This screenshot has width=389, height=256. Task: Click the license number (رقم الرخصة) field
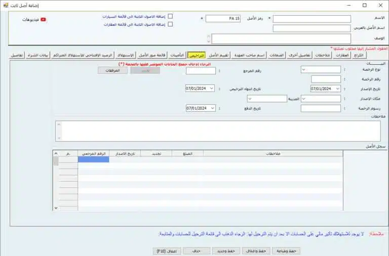pos(326,79)
